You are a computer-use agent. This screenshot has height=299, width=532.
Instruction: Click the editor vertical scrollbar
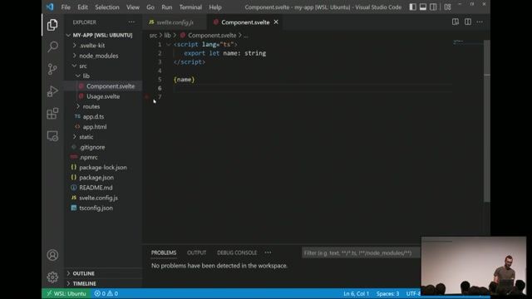click(x=487, y=122)
